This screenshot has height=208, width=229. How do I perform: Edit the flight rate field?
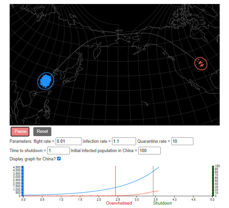point(69,141)
